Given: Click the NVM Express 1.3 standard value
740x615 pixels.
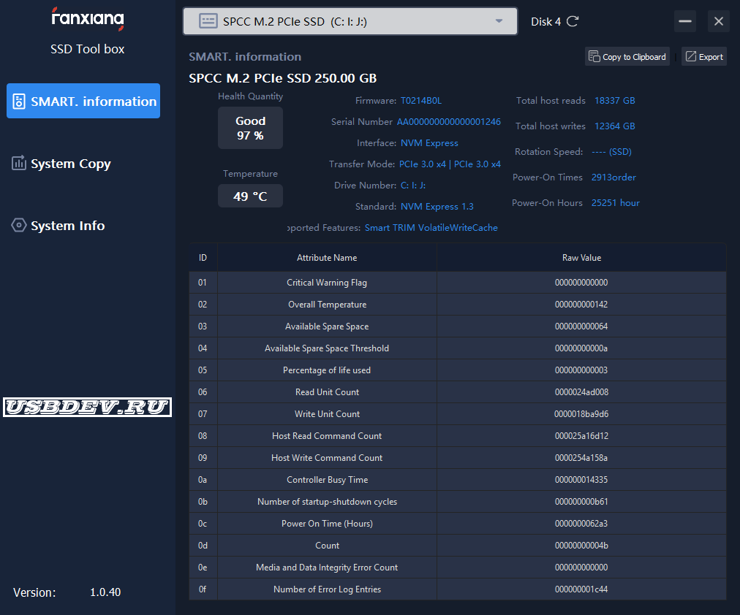Looking at the screenshot, I should (437, 207).
